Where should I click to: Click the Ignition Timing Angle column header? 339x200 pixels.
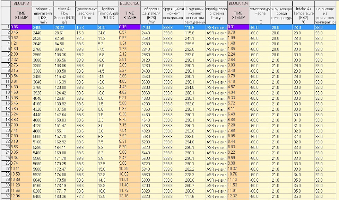(108, 15)
